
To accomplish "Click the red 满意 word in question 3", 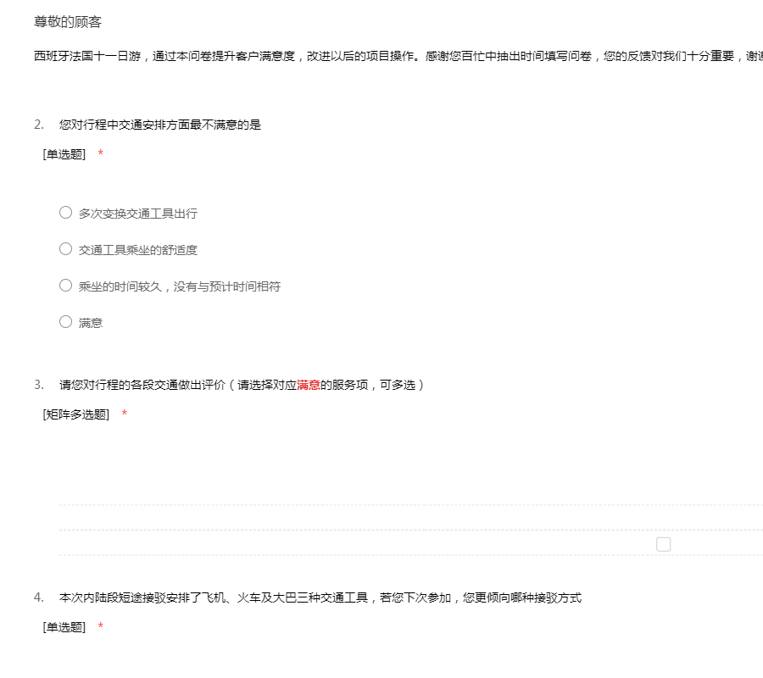I will (x=309, y=385).
